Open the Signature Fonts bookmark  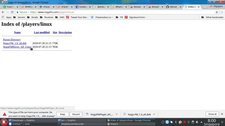(x=135, y=17)
